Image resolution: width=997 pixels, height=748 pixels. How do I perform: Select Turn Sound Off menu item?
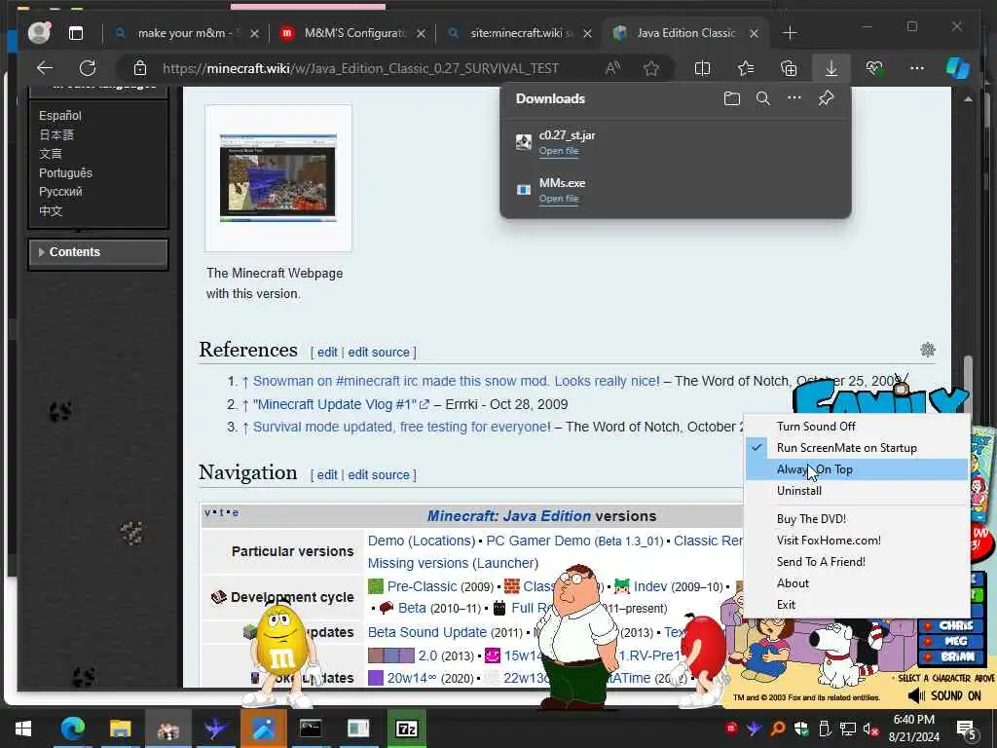[856, 427]
